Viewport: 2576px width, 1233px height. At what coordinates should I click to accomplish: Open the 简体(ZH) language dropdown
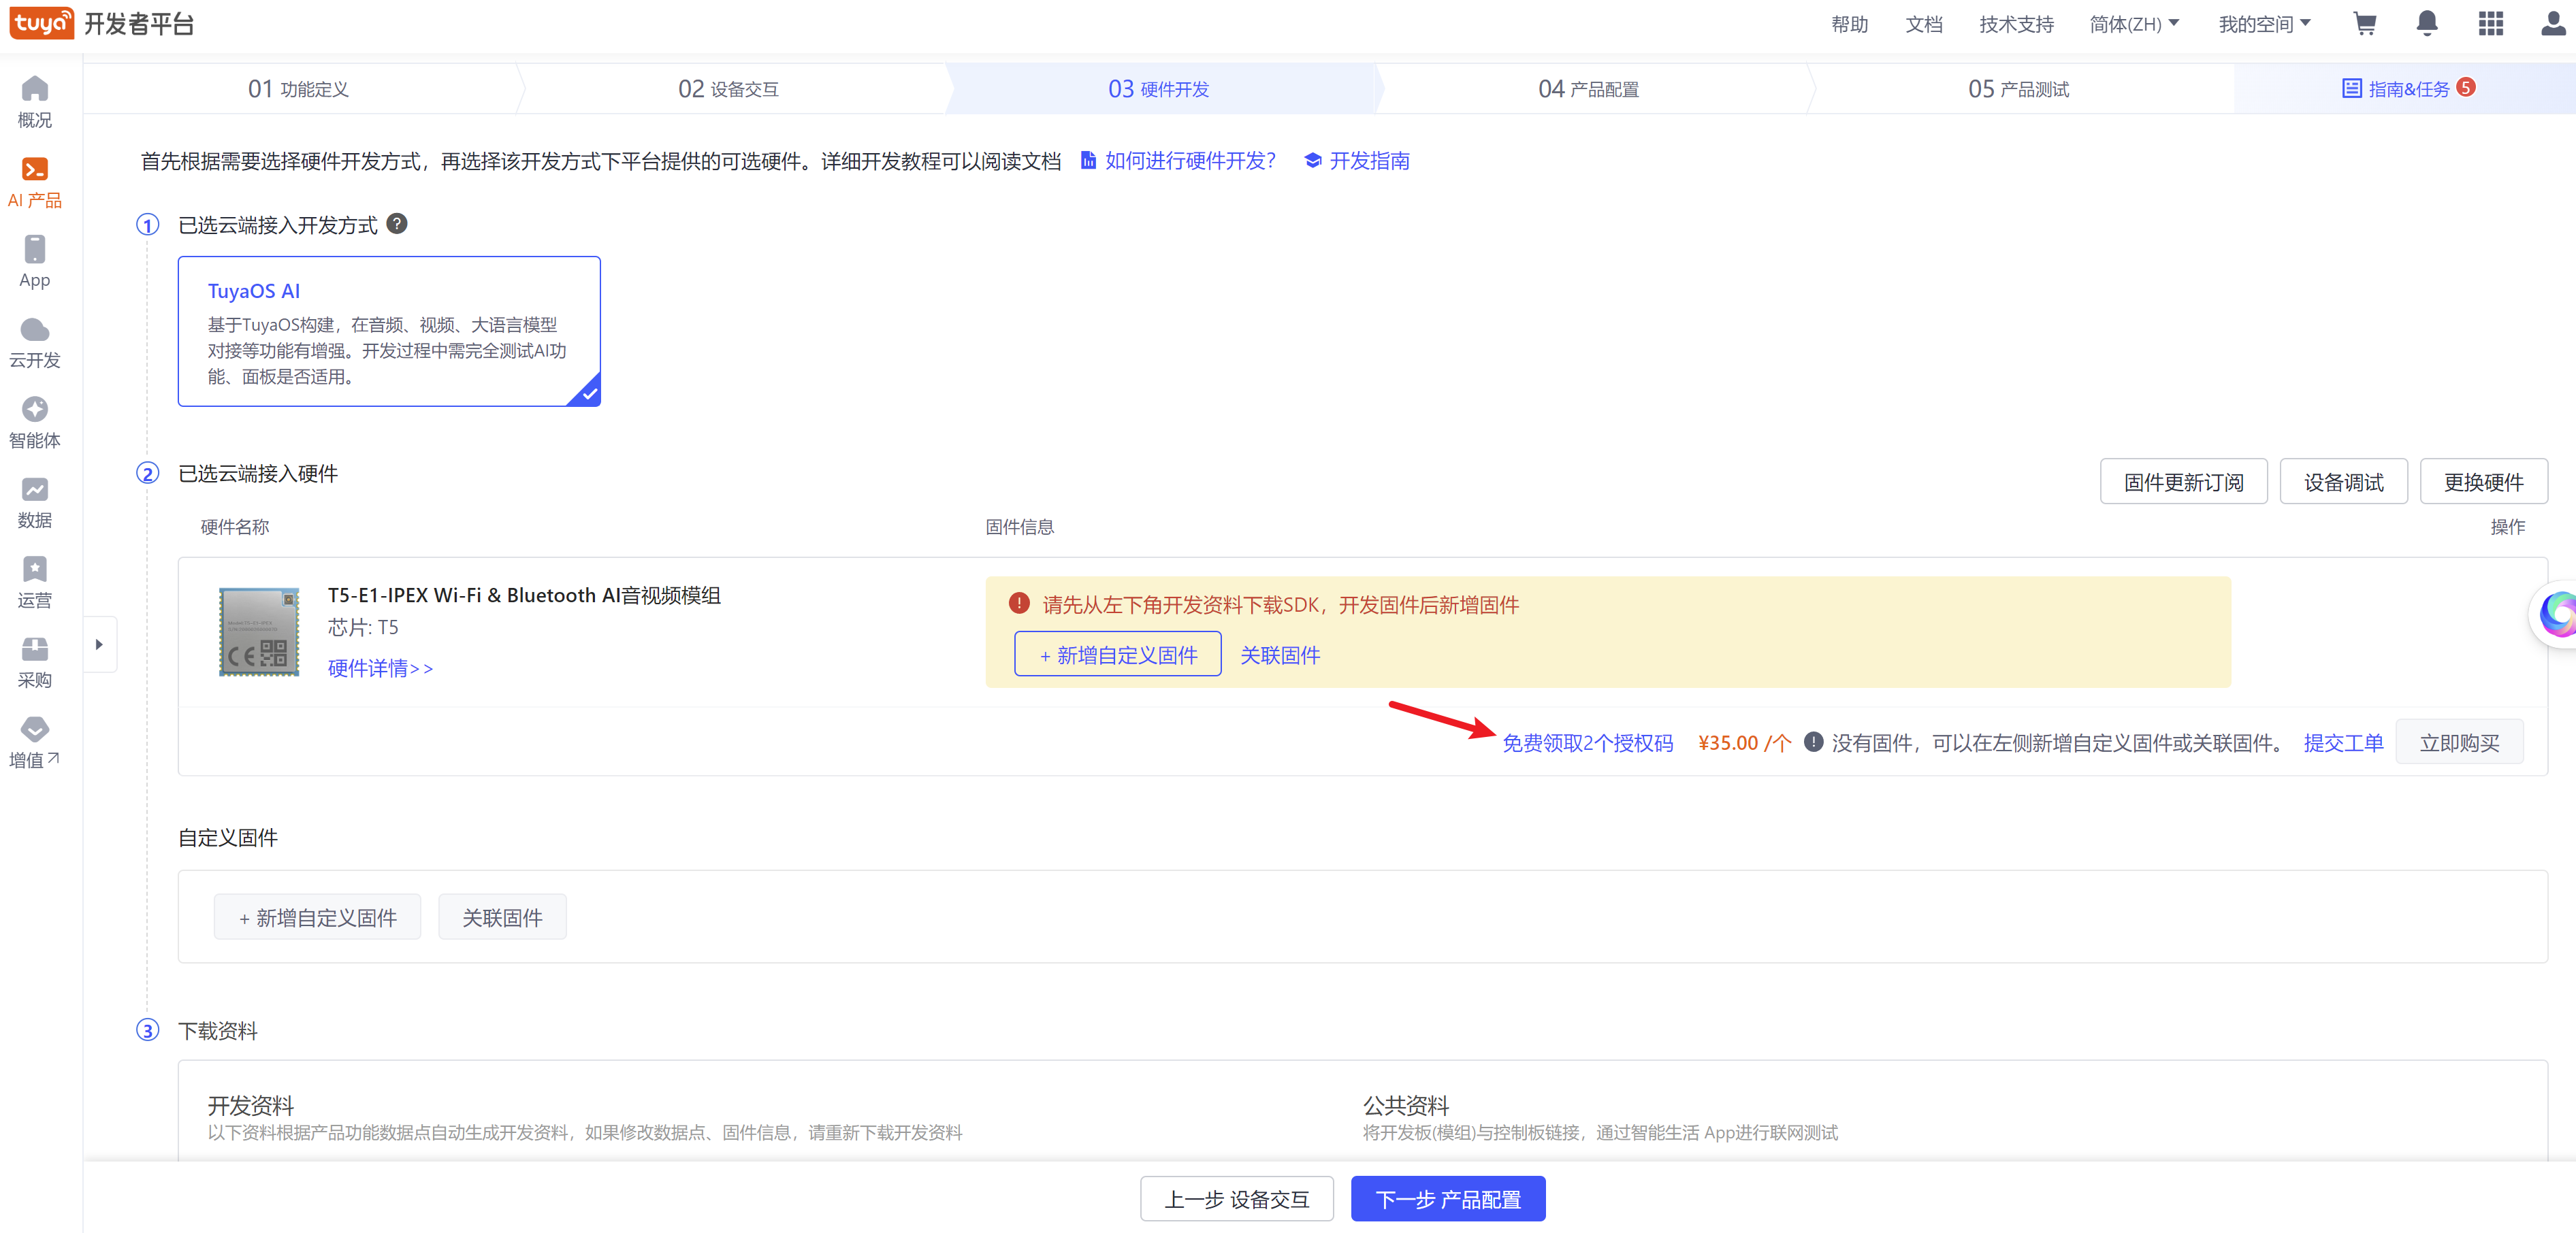[2134, 24]
